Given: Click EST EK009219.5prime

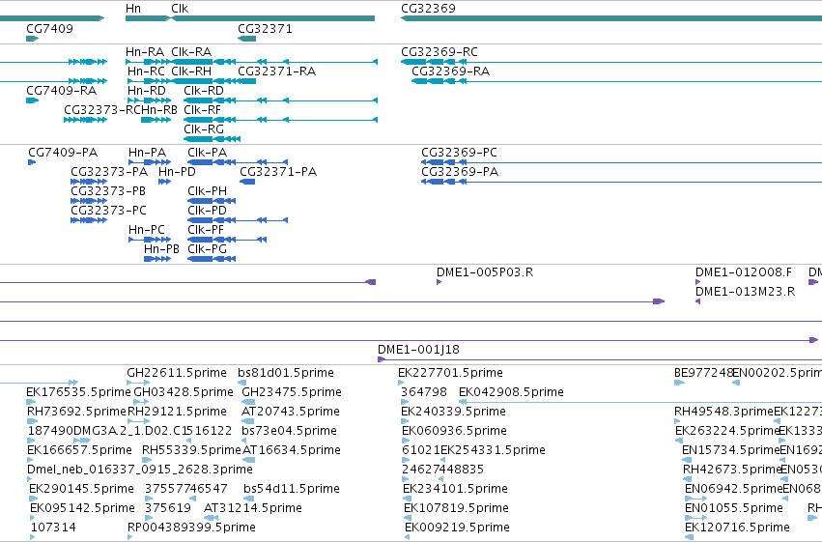Looking at the screenshot, I should 457,528.
